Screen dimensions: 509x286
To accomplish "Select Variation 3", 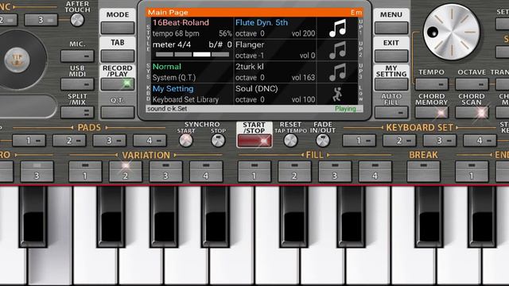I will [165, 172].
